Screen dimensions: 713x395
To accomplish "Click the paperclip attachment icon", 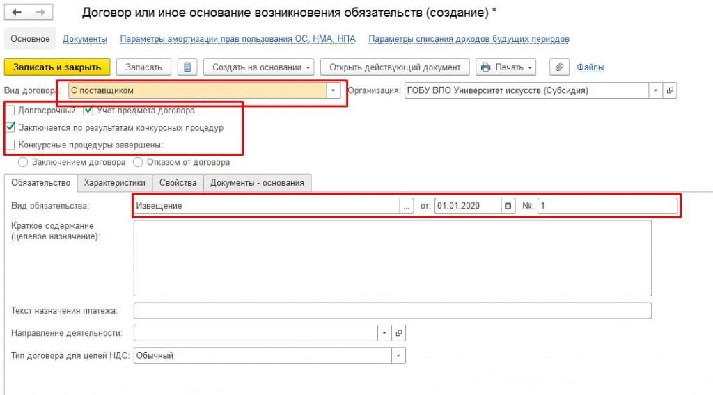I will coord(558,67).
